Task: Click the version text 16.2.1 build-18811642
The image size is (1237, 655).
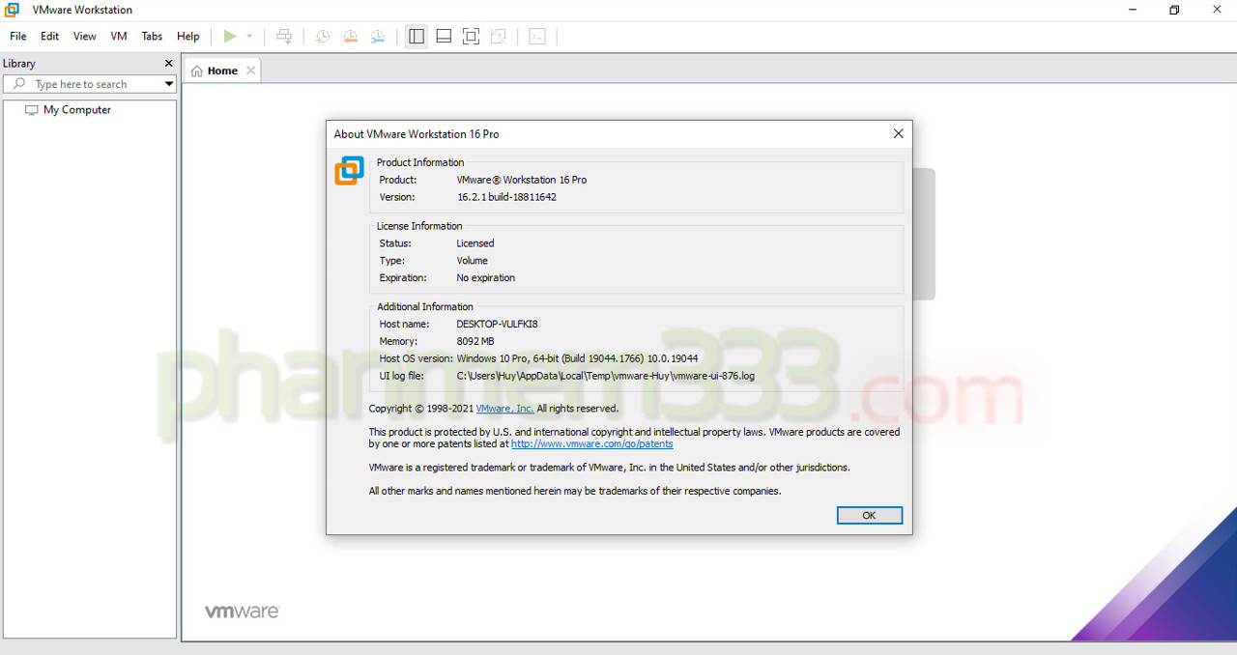Action: tap(506, 197)
